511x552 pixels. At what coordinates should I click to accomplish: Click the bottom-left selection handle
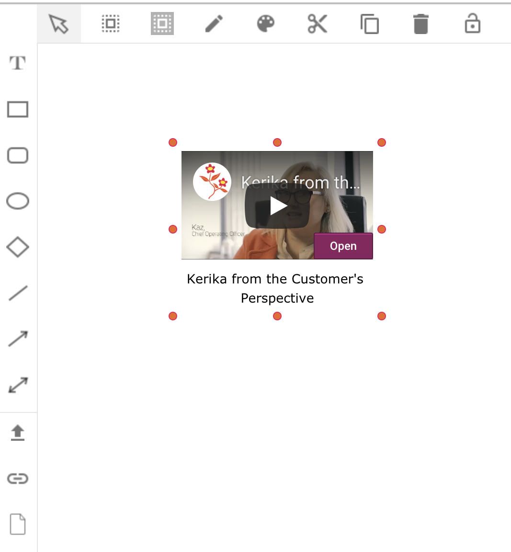click(173, 316)
